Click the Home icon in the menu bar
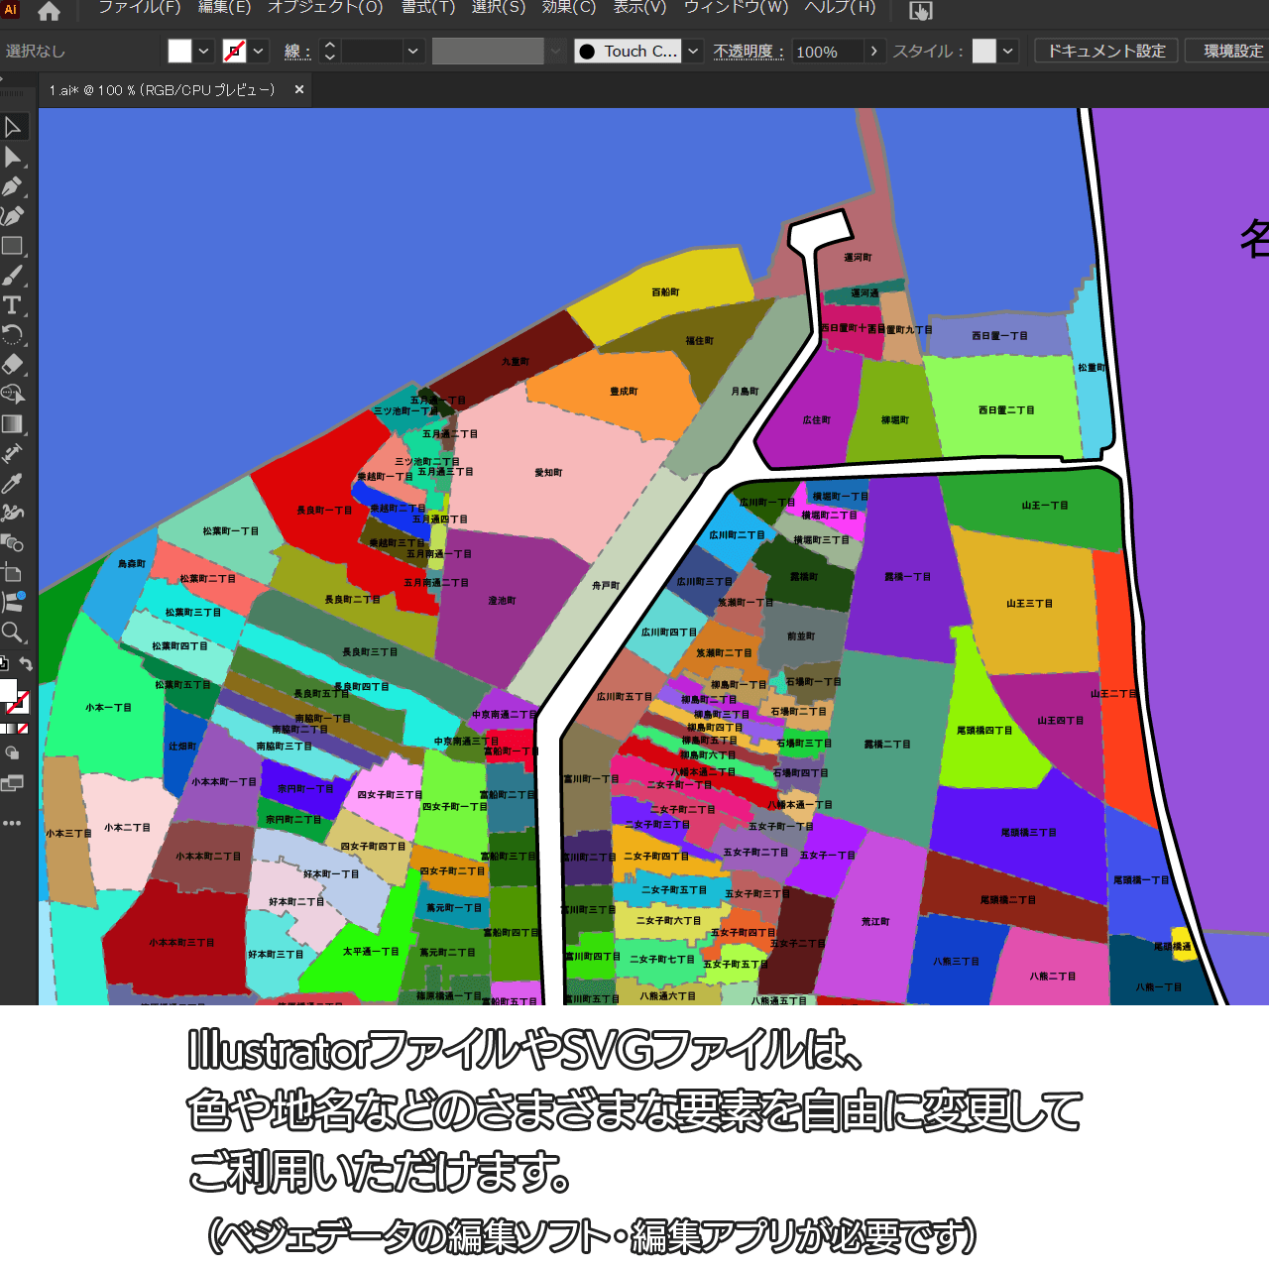The image size is (1269, 1269). (x=49, y=12)
